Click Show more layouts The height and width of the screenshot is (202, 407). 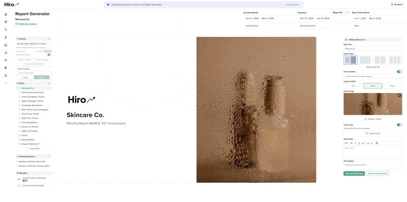point(373,67)
